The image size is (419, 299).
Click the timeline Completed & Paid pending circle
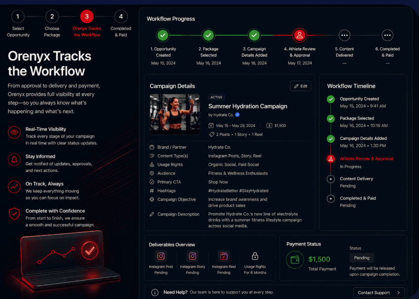tap(331, 199)
